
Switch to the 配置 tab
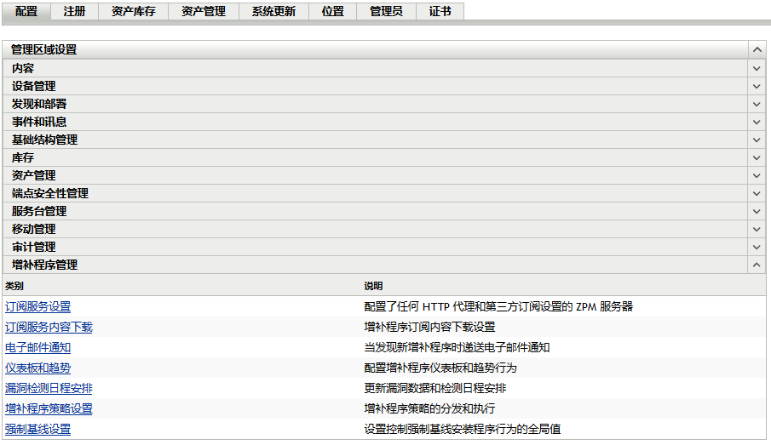[x=26, y=11]
